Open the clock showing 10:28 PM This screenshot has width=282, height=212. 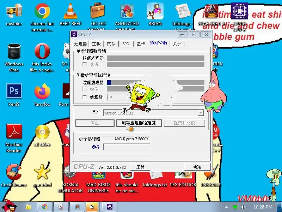coord(263,207)
